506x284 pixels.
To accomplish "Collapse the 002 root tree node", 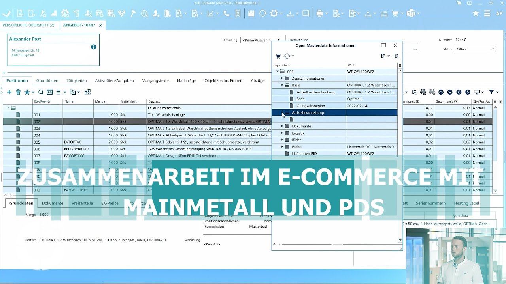I will [278, 71].
